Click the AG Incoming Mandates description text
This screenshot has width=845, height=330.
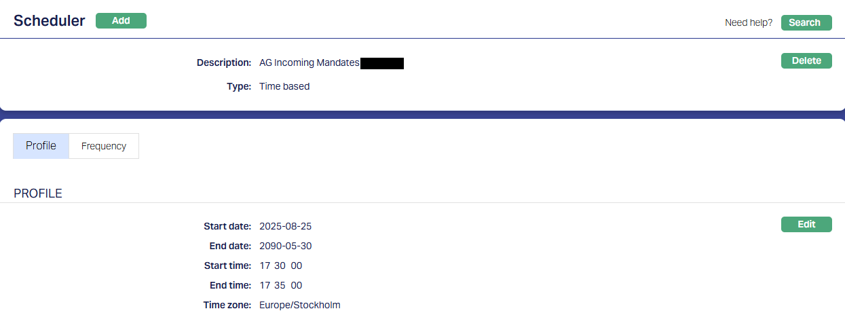309,62
